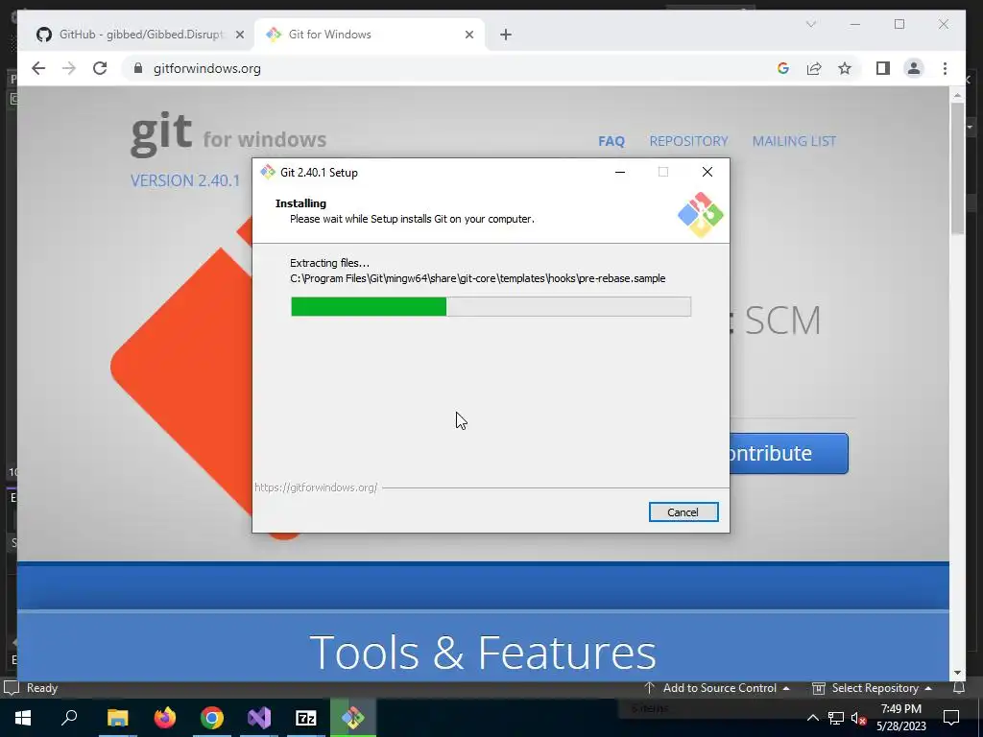Open the Windows Start menu
983x737 pixels.
(x=23, y=718)
